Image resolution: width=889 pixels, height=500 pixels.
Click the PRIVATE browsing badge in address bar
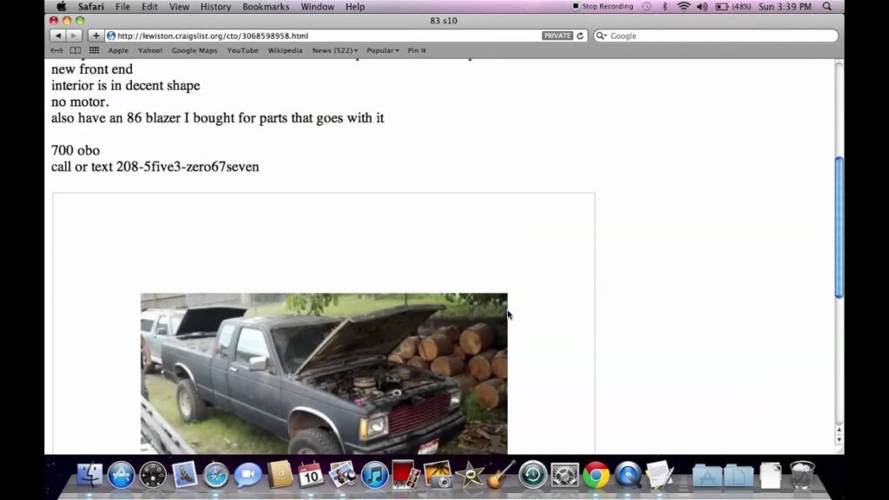557,36
